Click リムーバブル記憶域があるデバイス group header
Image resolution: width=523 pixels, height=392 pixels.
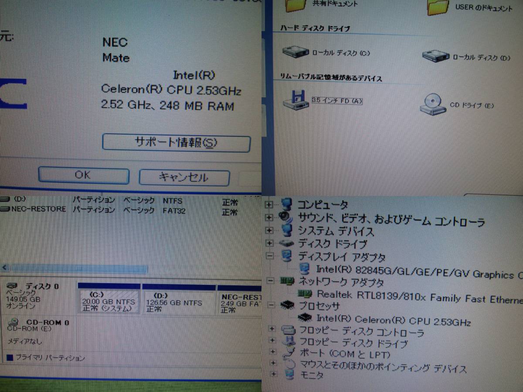click(331, 78)
